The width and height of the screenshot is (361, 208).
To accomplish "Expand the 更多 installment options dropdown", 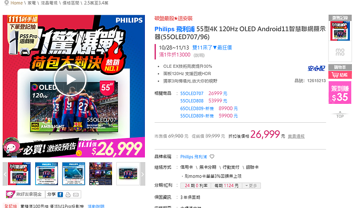I will 251,186.
